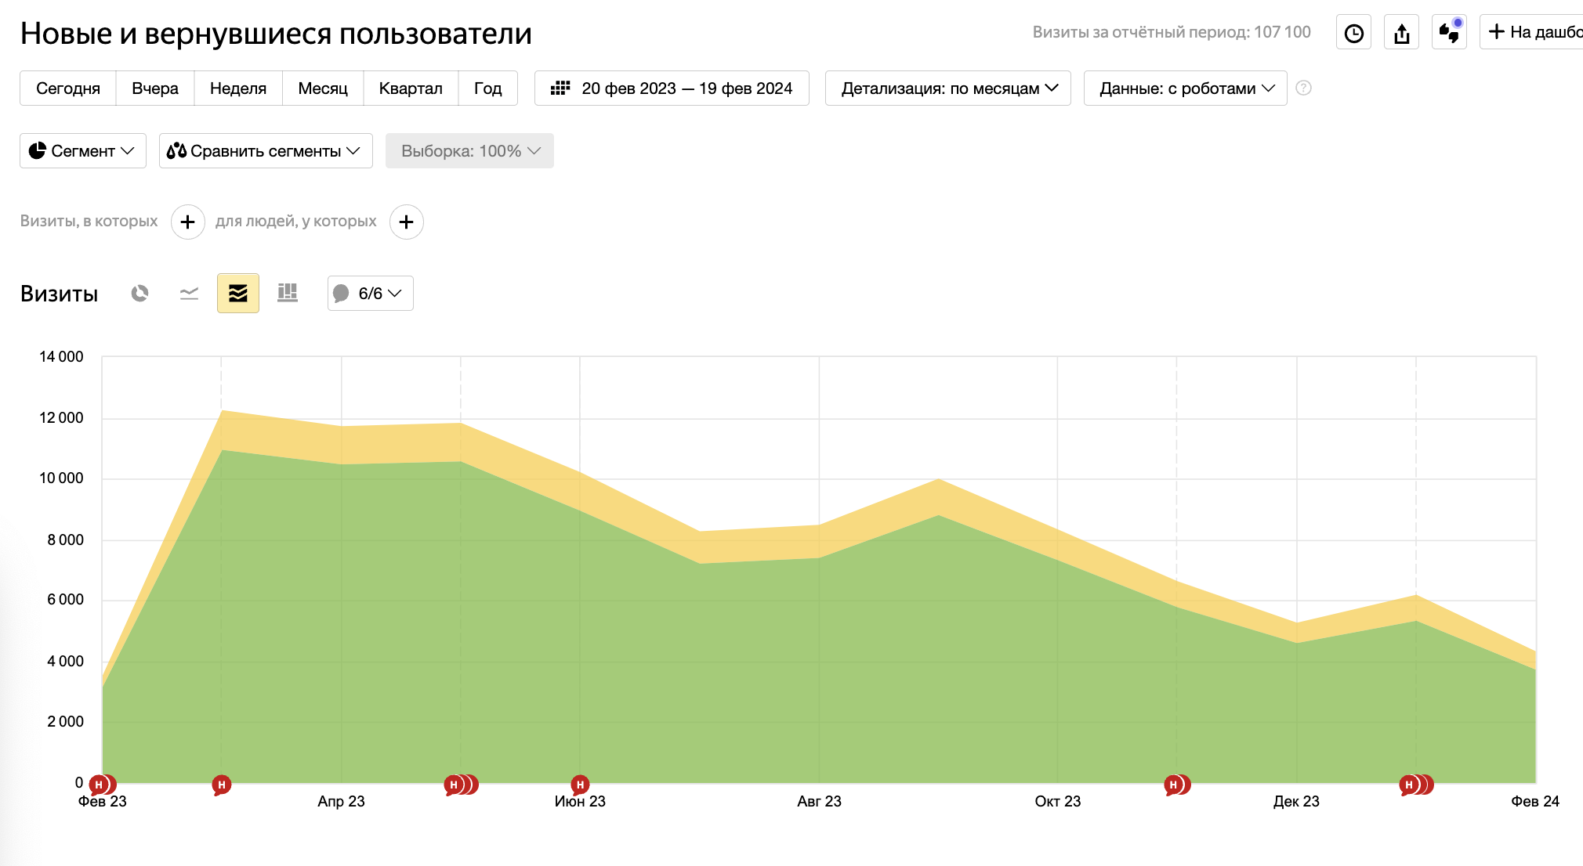Viewport: 1583px width, 866px height.
Task: Select the Месяц period tab
Action: pyautogui.click(x=323, y=88)
